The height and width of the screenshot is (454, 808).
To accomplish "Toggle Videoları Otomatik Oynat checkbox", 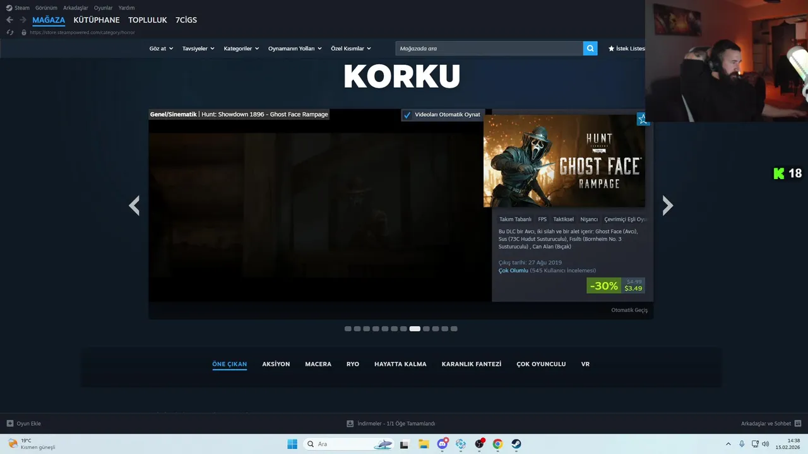I will (x=407, y=115).
